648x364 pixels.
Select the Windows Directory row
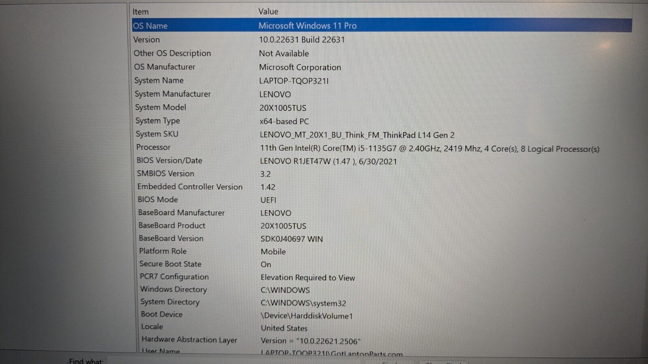click(174, 289)
